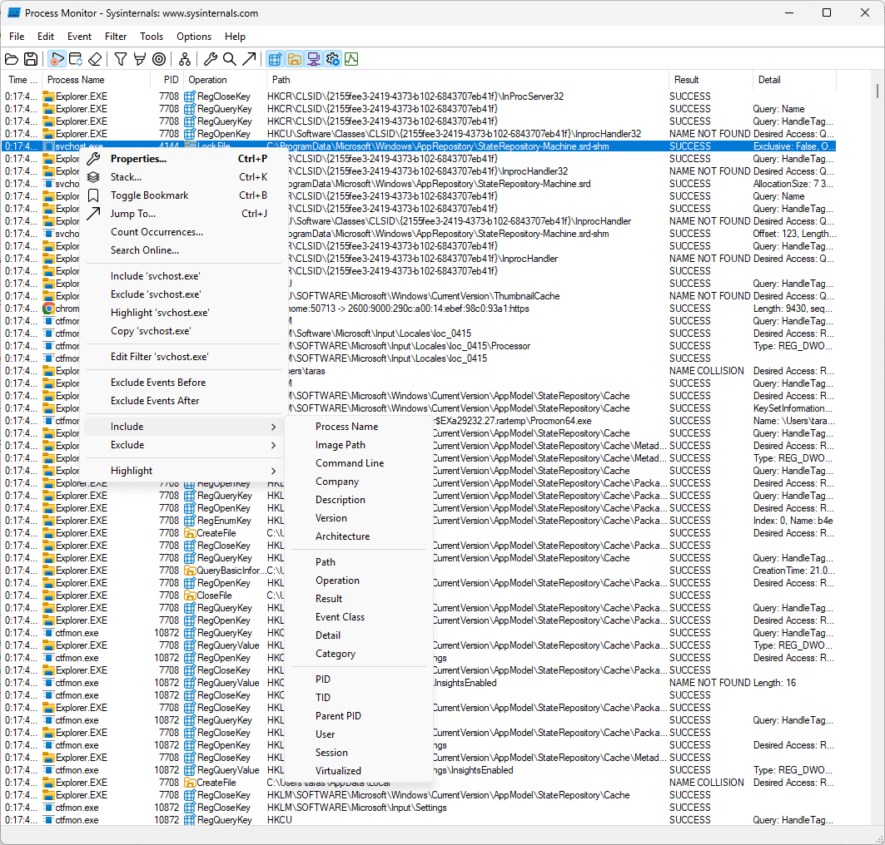Image resolution: width=885 pixels, height=845 pixels.
Task: Select Image Path in submenu
Action: [358, 445]
